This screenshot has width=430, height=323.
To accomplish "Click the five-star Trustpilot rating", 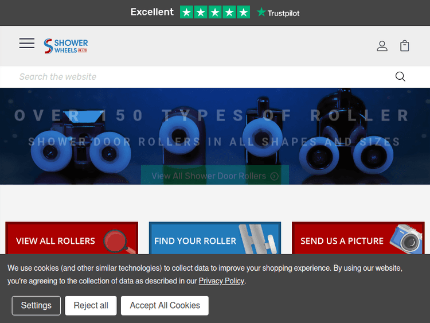I will click(215, 12).
